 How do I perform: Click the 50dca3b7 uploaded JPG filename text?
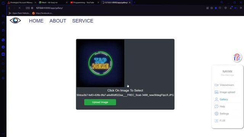(125, 95)
